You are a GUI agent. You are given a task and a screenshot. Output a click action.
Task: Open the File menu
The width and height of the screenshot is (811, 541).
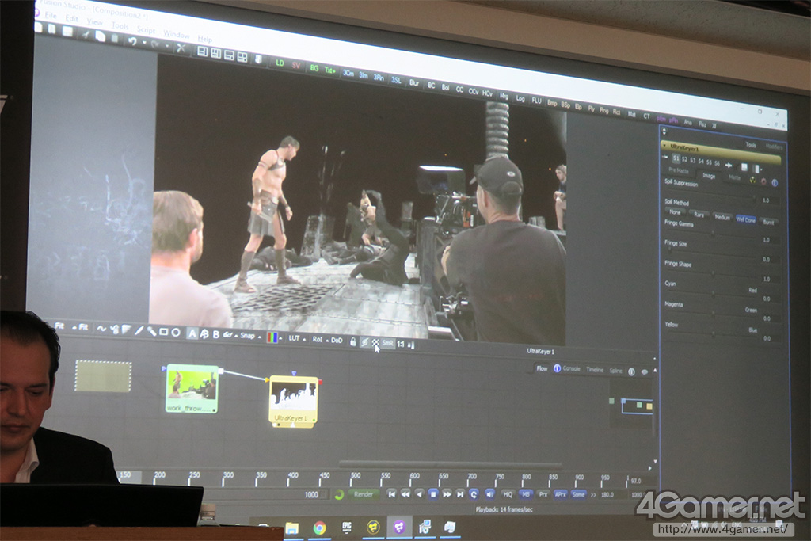(x=51, y=16)
